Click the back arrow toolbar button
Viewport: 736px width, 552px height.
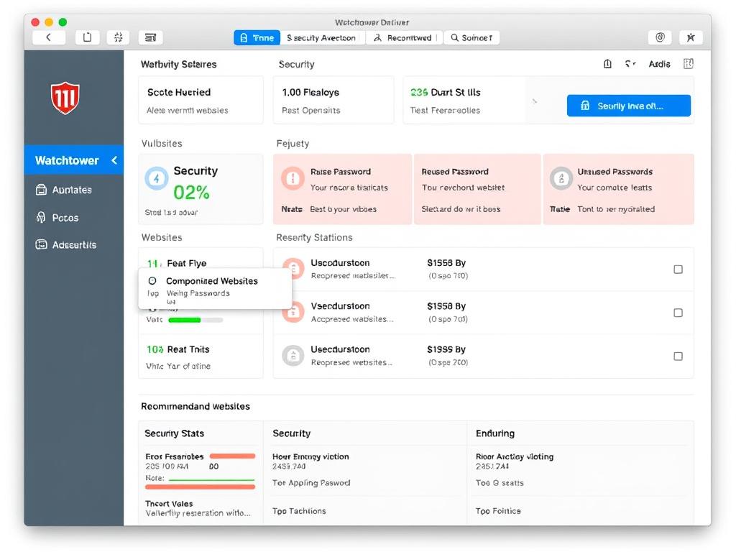click(49, 37)
